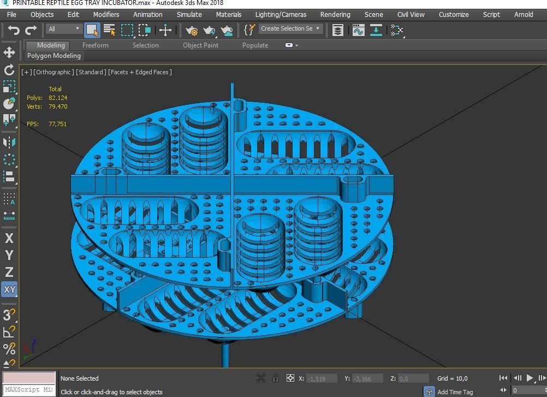Image resolution: width=547 pixels, height=397 pixels.
Task: Click the Array dotted grid icon
Action: 9,199
